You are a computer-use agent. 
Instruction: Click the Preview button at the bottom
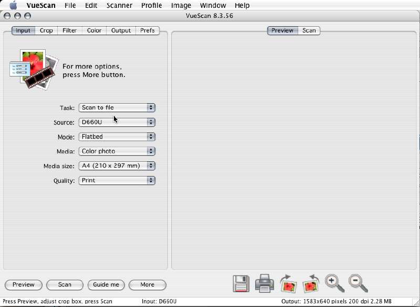[x=24, y=285]
